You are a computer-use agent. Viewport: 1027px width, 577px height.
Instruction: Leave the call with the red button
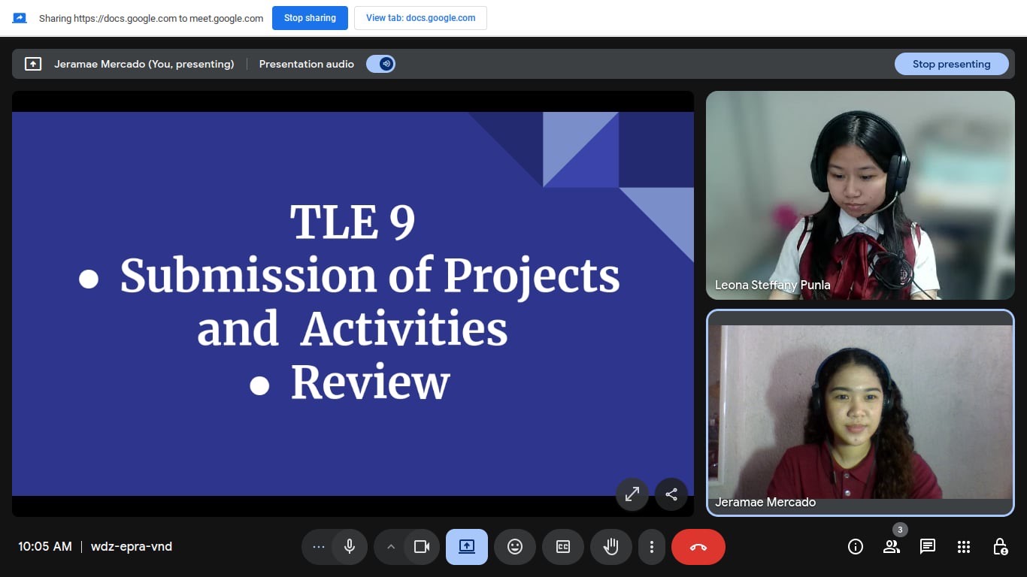click(x=698, y=547)
